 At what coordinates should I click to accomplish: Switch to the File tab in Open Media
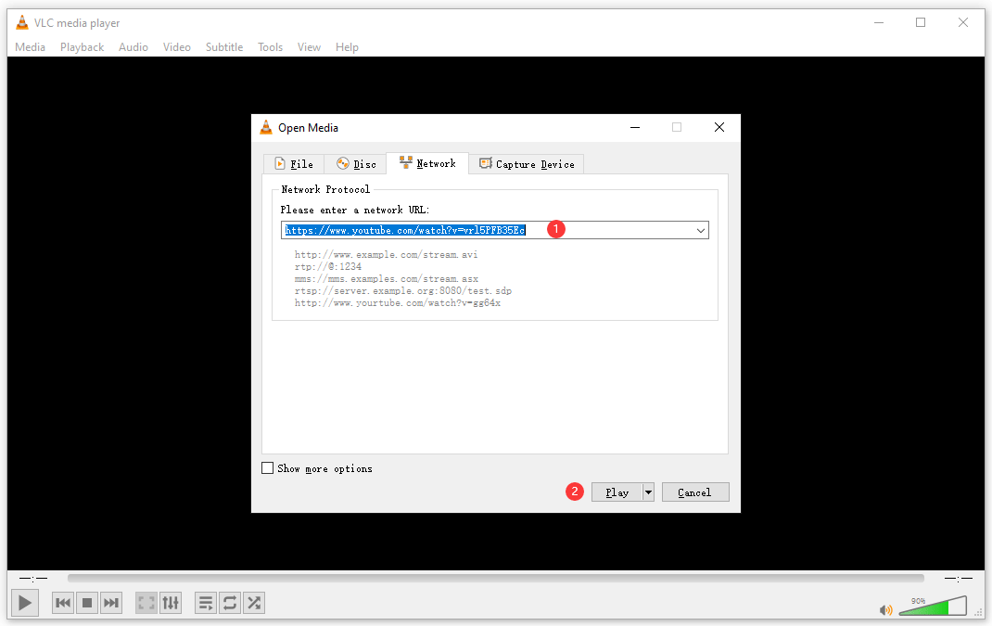[x=294, y=164]
